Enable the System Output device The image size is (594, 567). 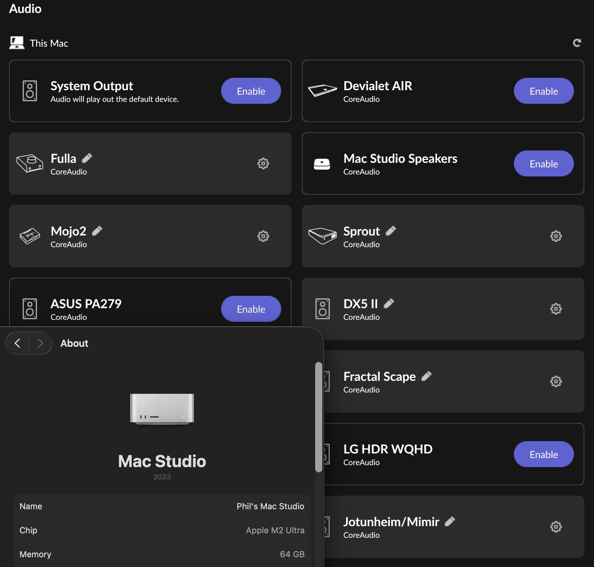pyautogui.click(x=251, y=91)
